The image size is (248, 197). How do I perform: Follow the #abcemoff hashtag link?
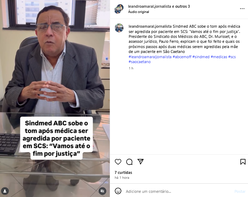[x=182, y=57]
